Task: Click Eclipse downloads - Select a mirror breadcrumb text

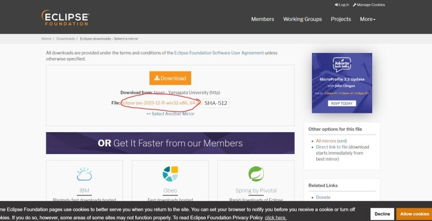Action: (x=109, y=39)
